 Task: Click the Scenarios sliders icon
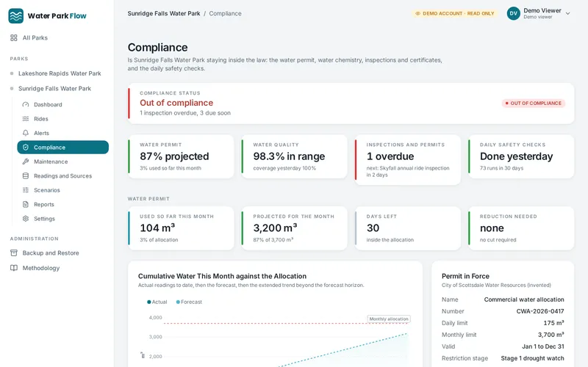coord(26,190)
